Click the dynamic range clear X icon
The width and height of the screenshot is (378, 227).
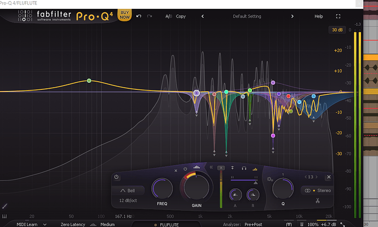[x=176, y=171]
